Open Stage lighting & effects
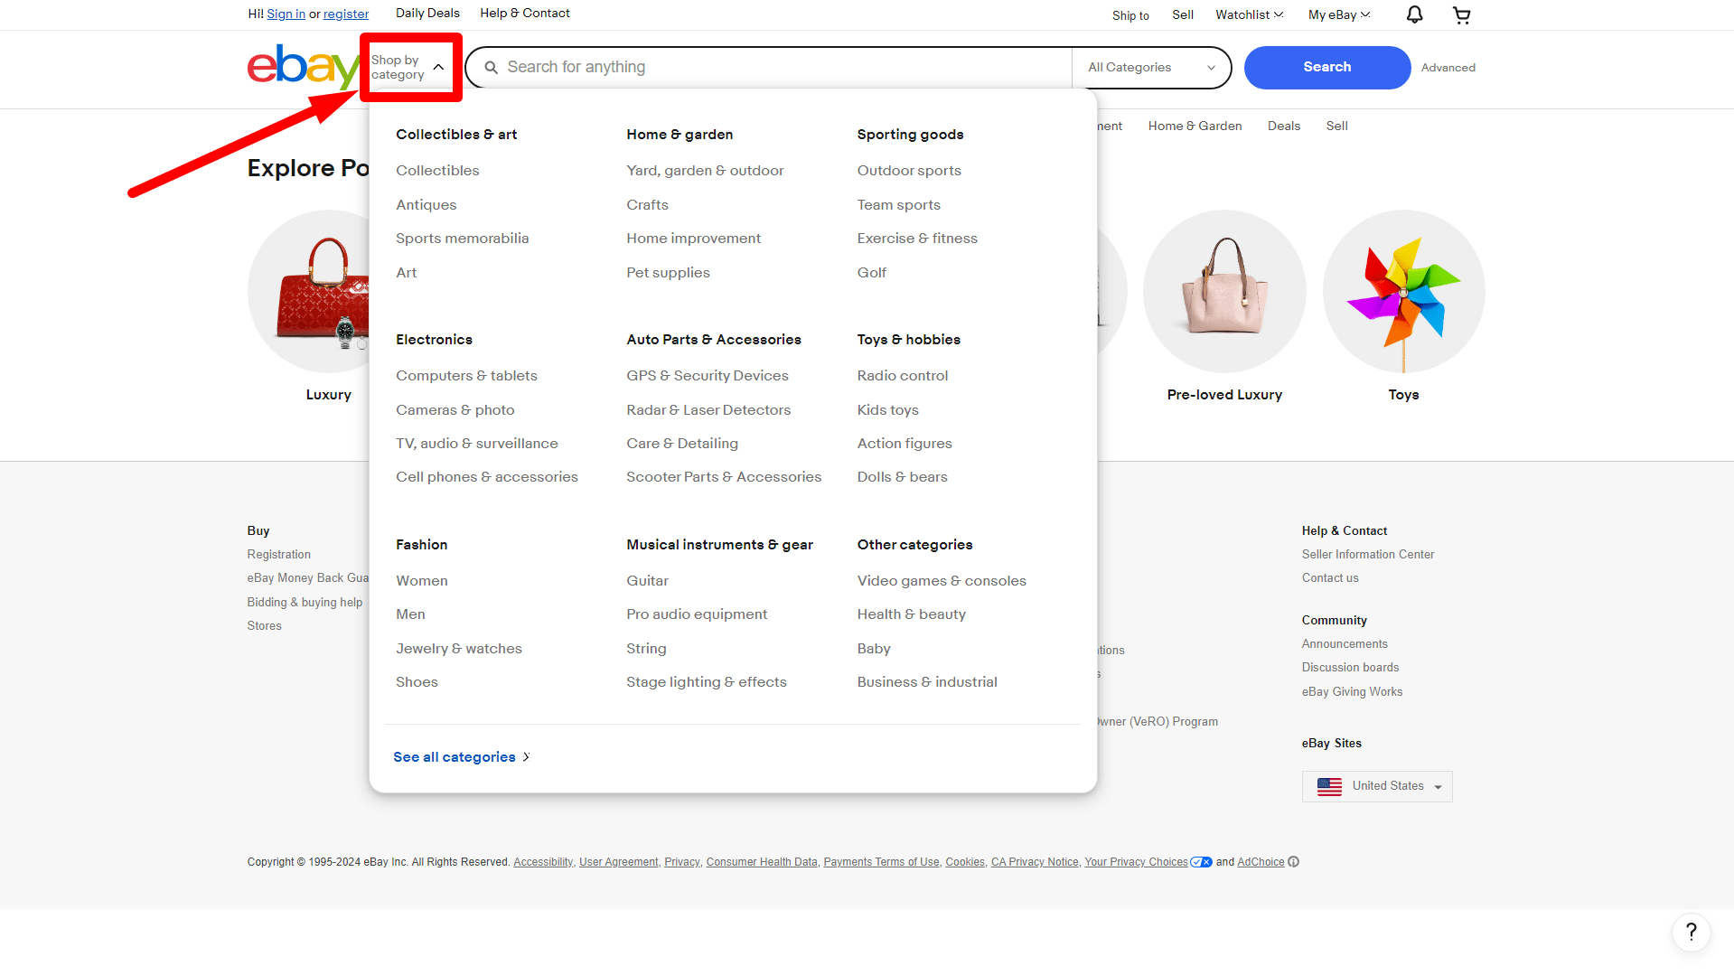 point(706,682)
